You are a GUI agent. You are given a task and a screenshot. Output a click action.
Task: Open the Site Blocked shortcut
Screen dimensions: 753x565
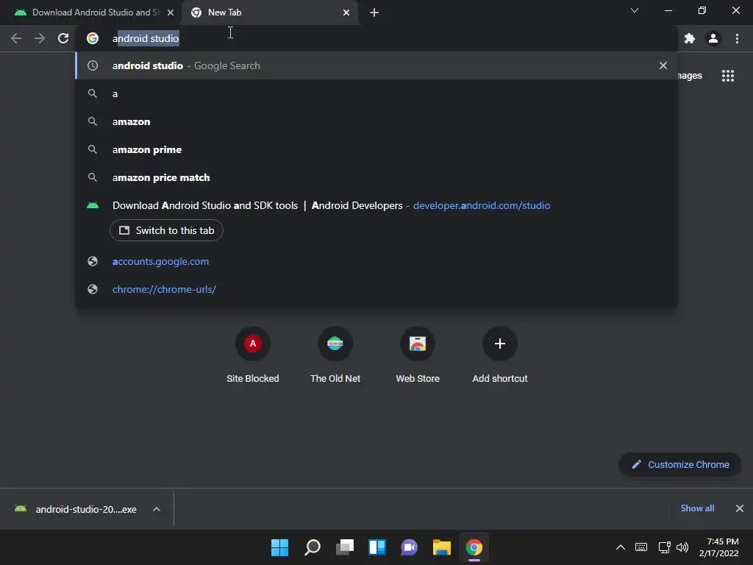253,355
